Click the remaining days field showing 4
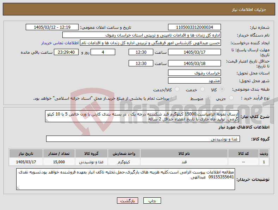Screen dimensions: 278x210 tap(103, 52)
